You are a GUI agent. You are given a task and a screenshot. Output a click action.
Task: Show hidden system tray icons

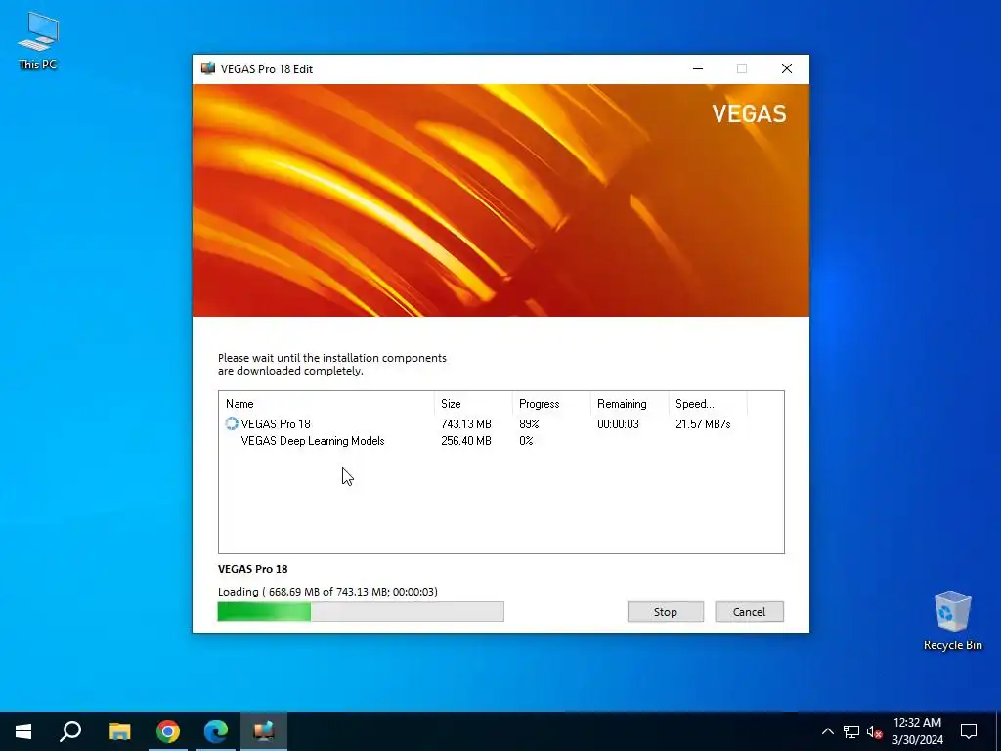click(827, 731)
